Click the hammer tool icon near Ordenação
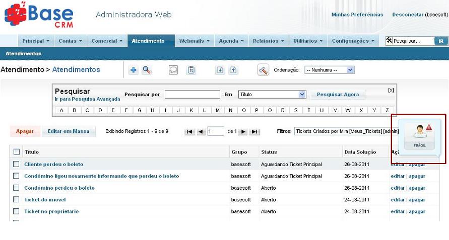 click(263, 70)
